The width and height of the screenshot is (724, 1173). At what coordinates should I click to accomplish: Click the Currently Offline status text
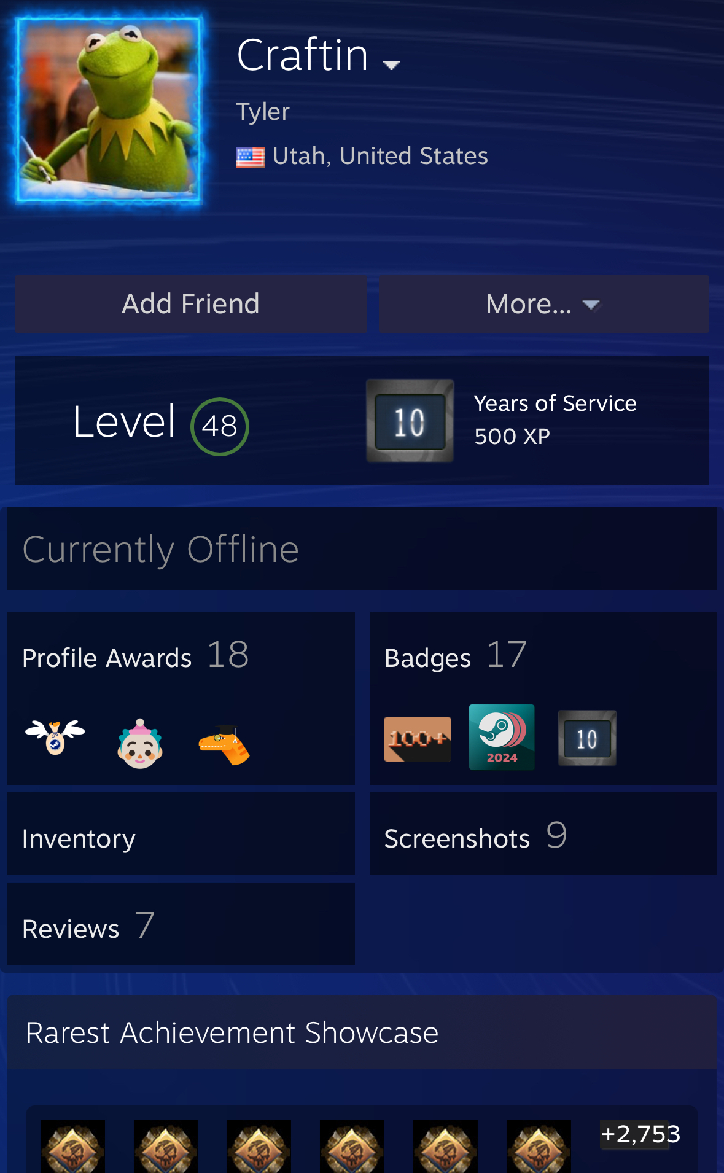click(161, 549)
